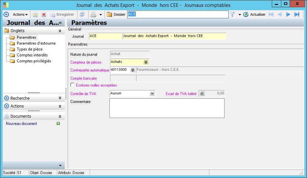Click the Commentaire text area
Image resolution: width=307 pixels, height=178 pixels.
167,108
